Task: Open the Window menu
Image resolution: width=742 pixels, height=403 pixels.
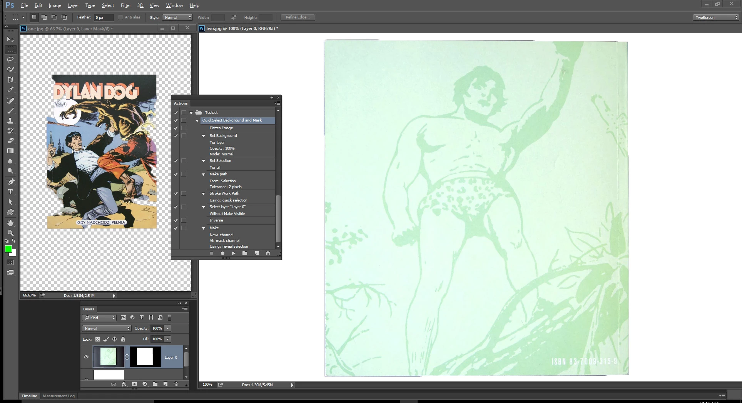Action: (174, 5)
